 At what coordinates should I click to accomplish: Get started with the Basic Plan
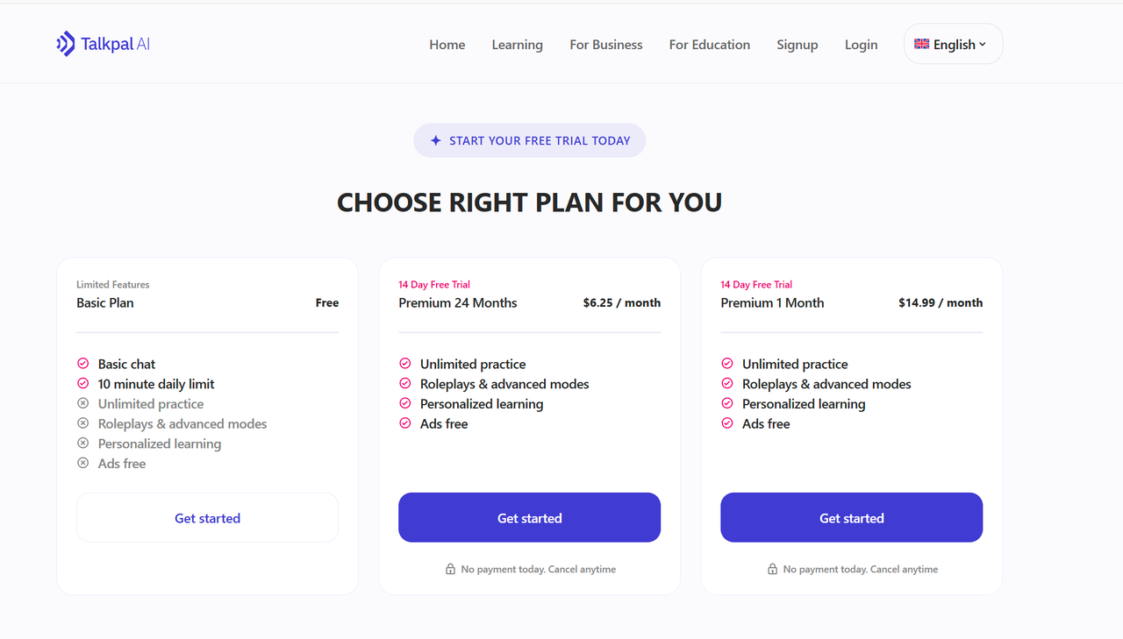point(207,518)
